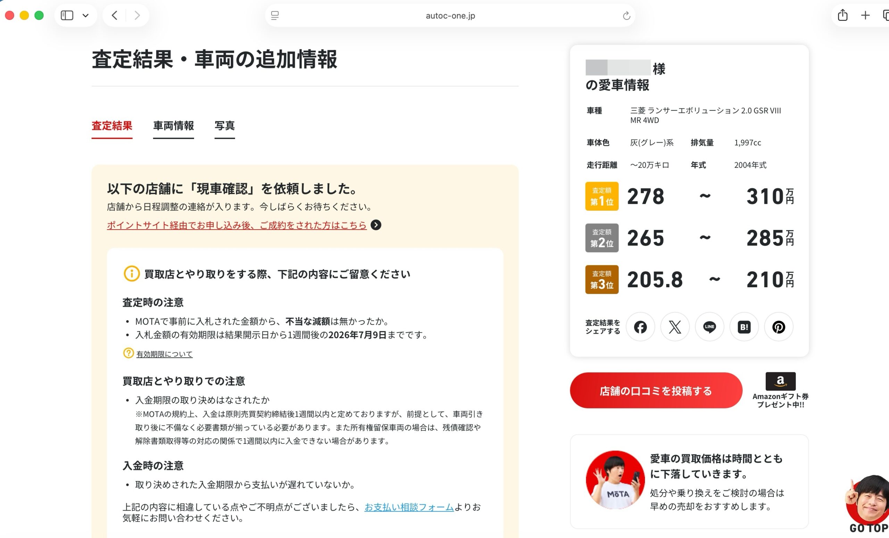Click the 査定結果をシェアする label
Screen dimensions: 889x538
[603, 327]
